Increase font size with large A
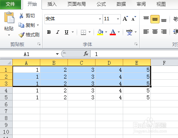This screenshot has width=178, height=138. 125,19
